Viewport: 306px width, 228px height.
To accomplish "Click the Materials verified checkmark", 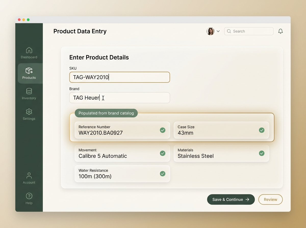I will click(262, 153).
